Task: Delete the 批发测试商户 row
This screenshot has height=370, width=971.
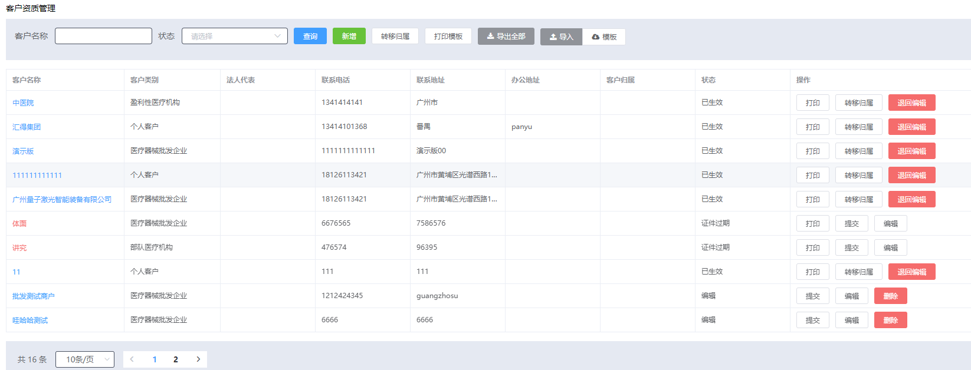Action: (890, 296)
